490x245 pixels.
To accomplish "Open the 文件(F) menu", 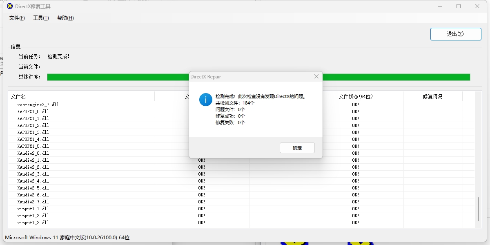I will tap(17, 18).
